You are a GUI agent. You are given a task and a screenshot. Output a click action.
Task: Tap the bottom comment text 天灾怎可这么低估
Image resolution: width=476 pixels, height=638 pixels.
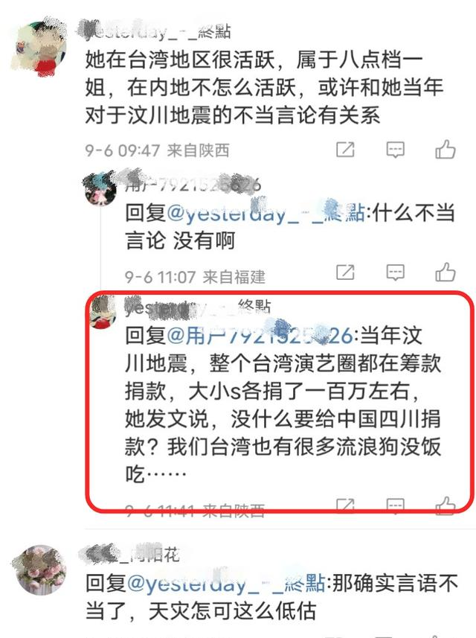[233, 611]
